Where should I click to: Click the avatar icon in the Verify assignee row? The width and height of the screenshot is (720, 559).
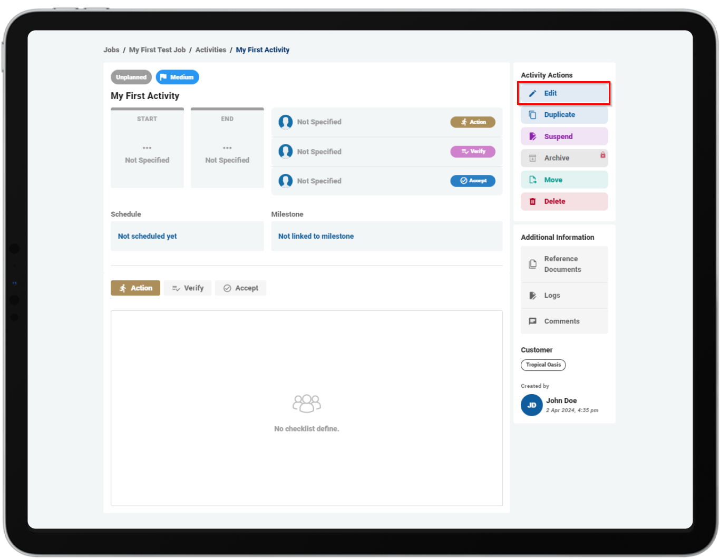click(x=286, y=152)
